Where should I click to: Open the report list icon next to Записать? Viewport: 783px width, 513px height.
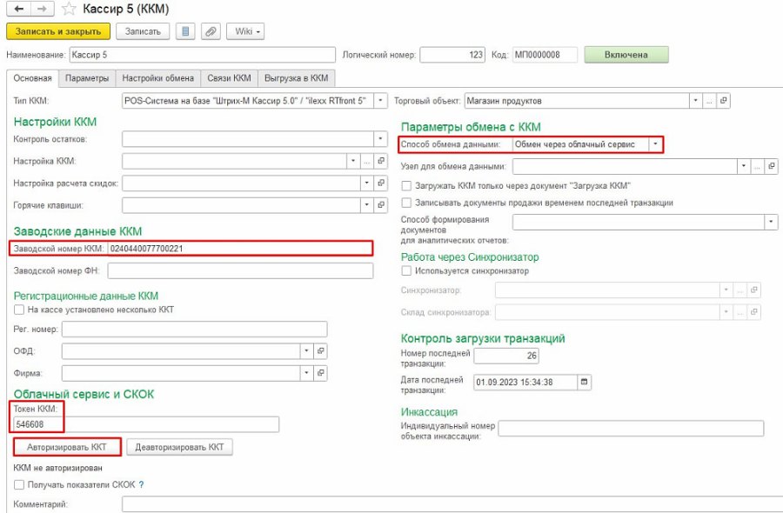[185, 31]
